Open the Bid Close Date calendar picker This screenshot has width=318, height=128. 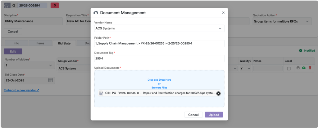(50, 80)
